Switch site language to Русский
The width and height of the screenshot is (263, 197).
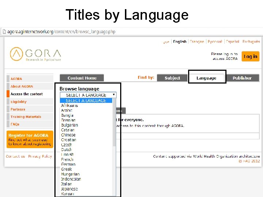[215, 42]
